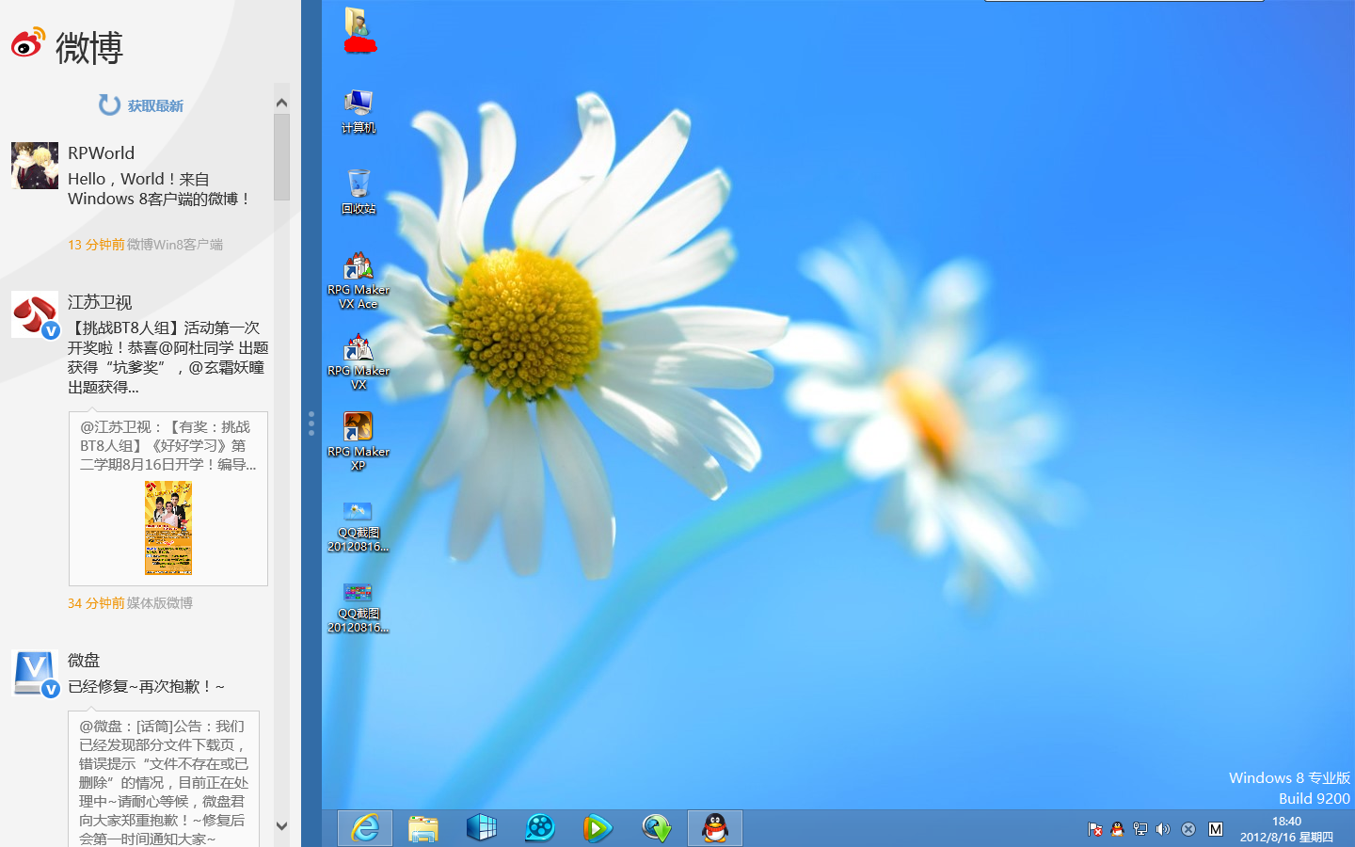Click the taskbar clock showing 18:40
1355x847 pixels.
1286,829
